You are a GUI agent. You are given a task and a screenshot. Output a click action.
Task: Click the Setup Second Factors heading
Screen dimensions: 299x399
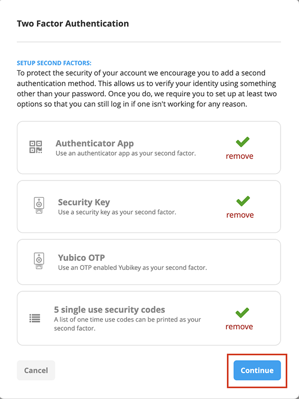pyautogui.click(x=54, y=63)
